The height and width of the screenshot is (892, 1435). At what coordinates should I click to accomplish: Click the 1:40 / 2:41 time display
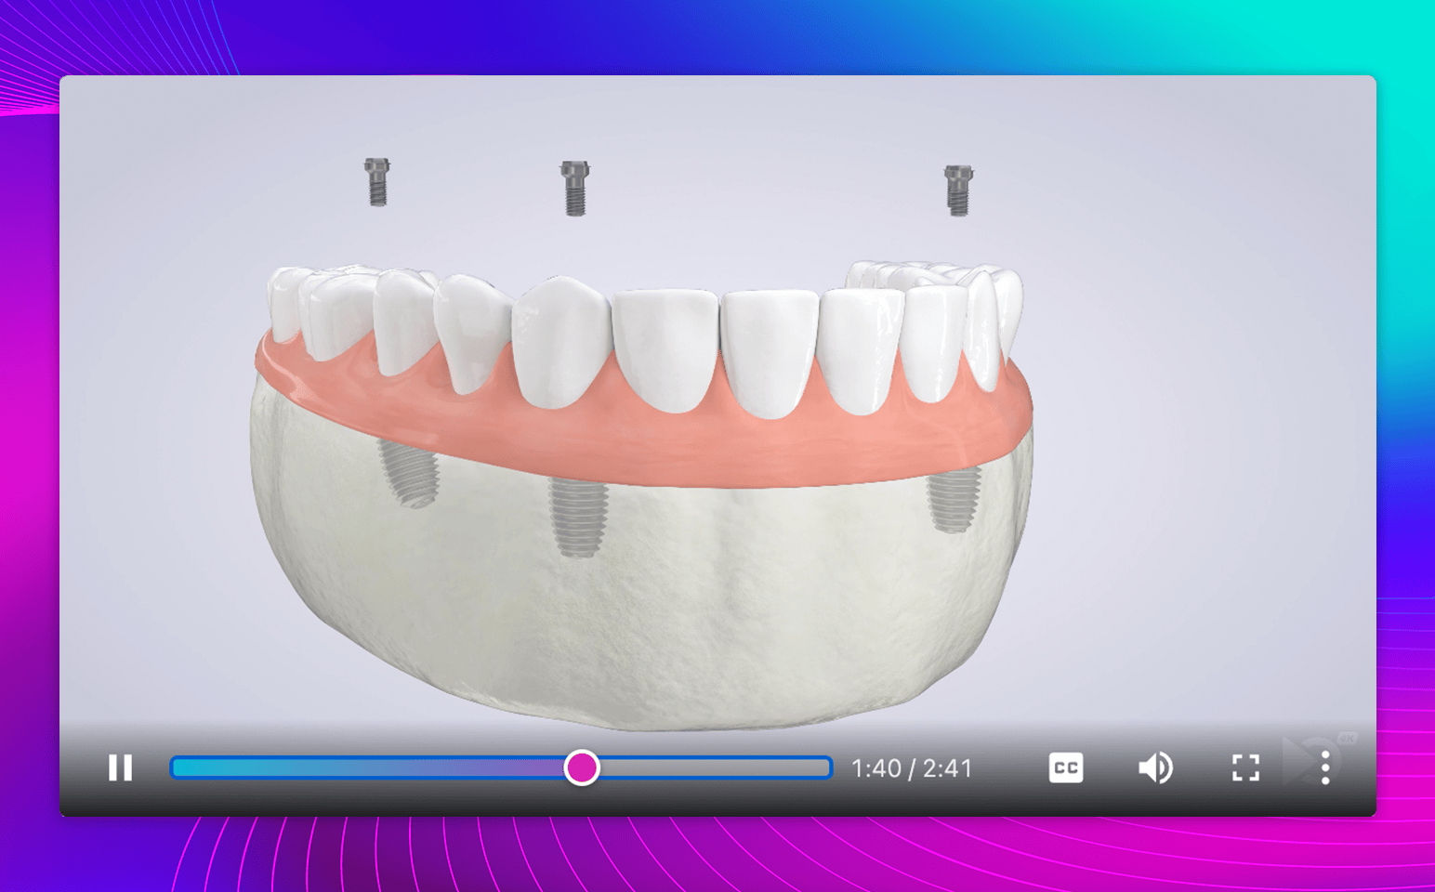pos(912,768)
